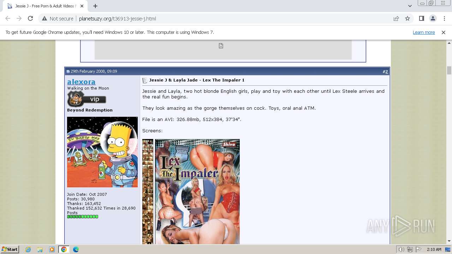The image size is (452, 254).
Task: Click the broken image placeholder icon
Action: tap(221, 46)
